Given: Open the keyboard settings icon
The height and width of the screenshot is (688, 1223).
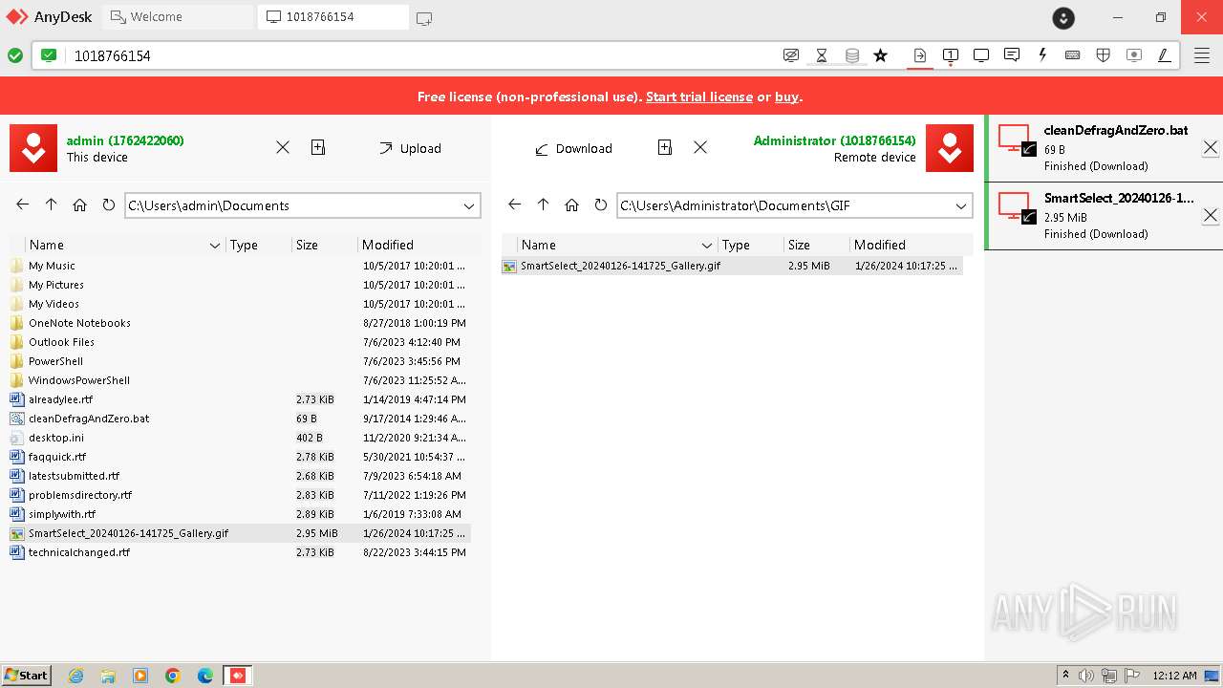Looking at the screenshot, I should coord(1073,55).
